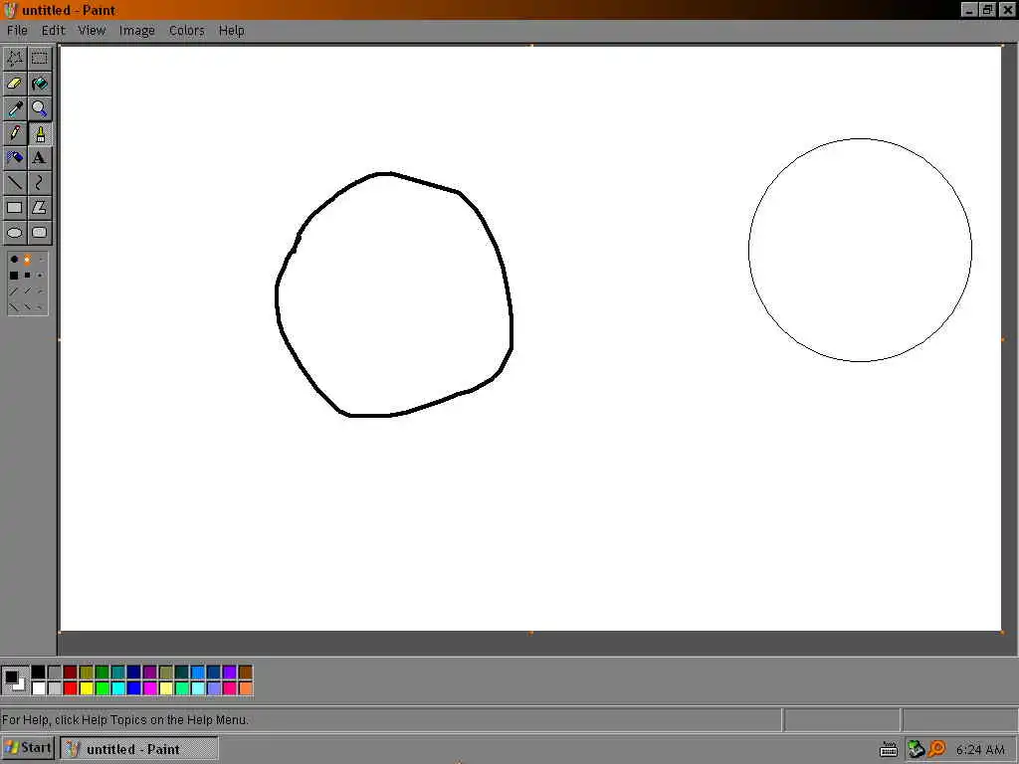Image resolution: width=1019 pixels, height=764 pixels.
Task: Select the Free-Form Select tool
Action: click(15, 59)
